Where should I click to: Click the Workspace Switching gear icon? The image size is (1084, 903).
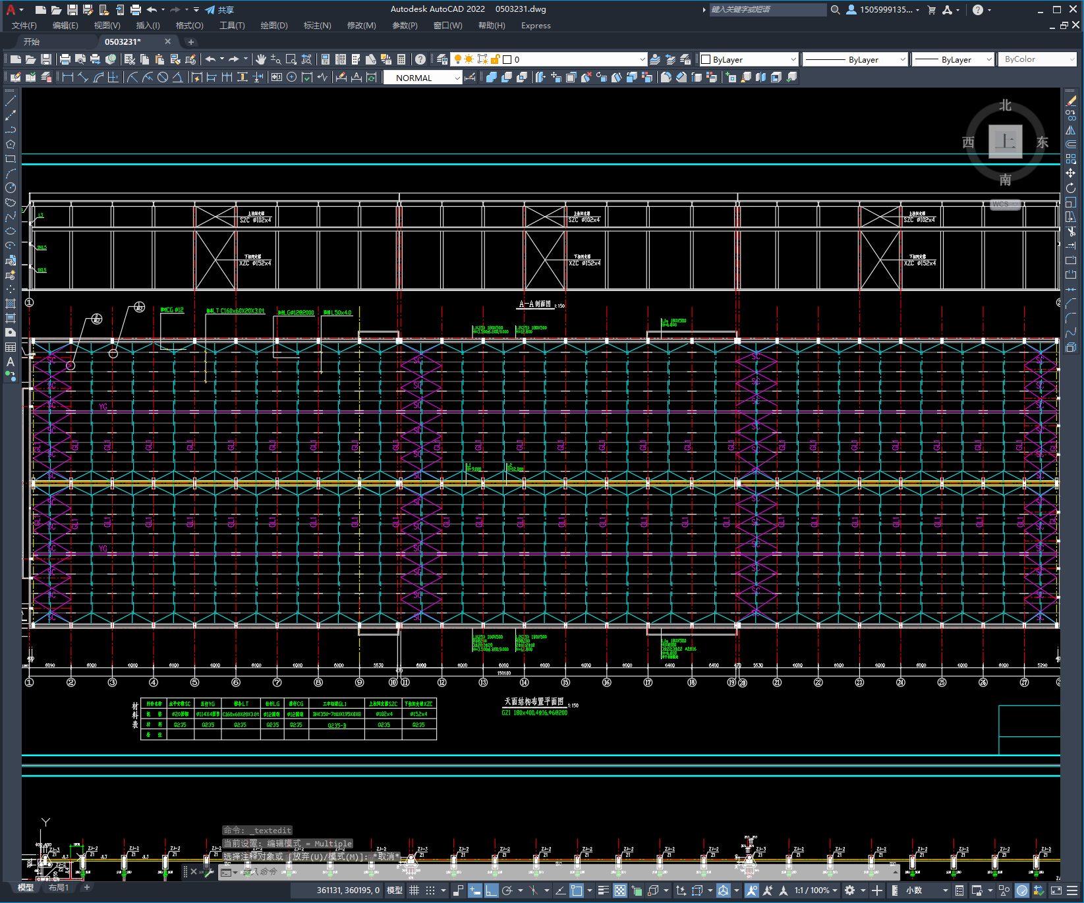850,890
